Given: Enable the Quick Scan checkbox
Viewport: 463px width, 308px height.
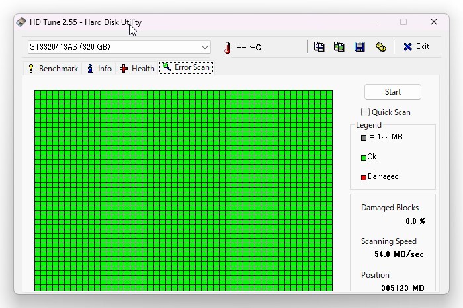Looking at the screenshot, I should point(365,112).
